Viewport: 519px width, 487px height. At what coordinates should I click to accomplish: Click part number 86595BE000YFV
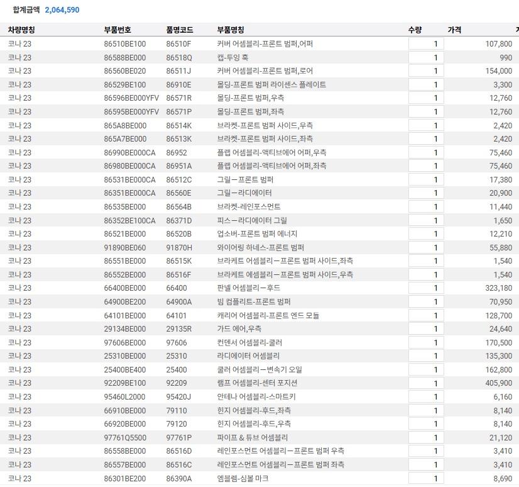[131, 112]
